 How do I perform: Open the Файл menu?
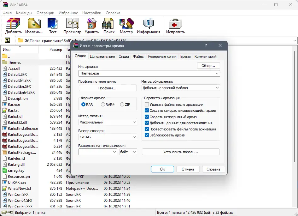(7, 13)
